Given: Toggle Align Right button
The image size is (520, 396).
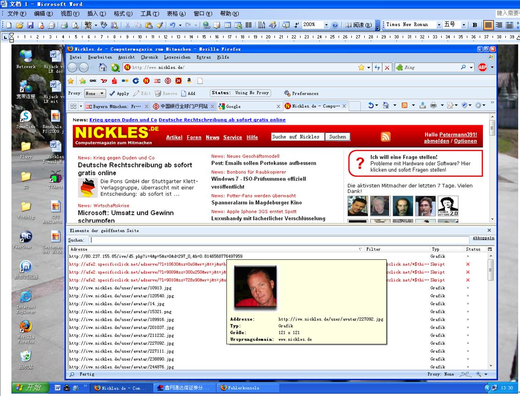Looking at the screenshot, I should [x=499, y=25].
